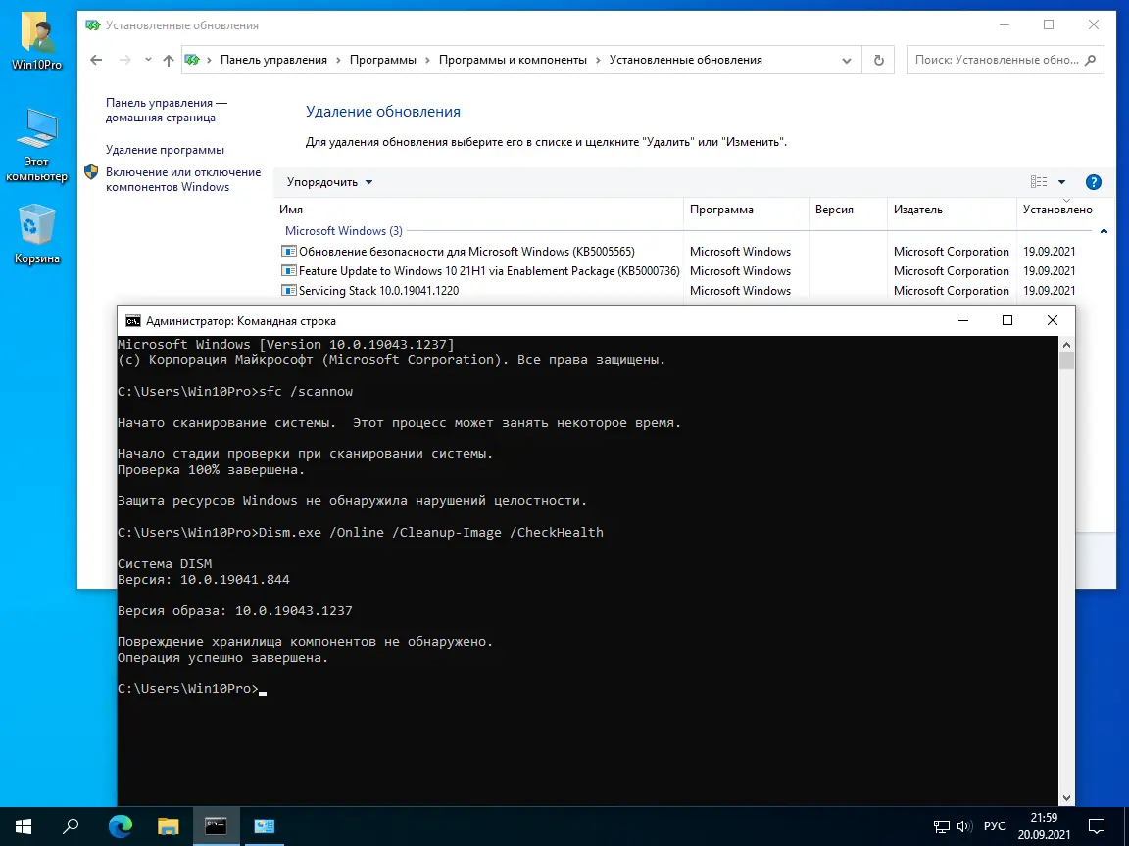
Task: Select the Feature Update KB5000736 row
Action: 677,270
